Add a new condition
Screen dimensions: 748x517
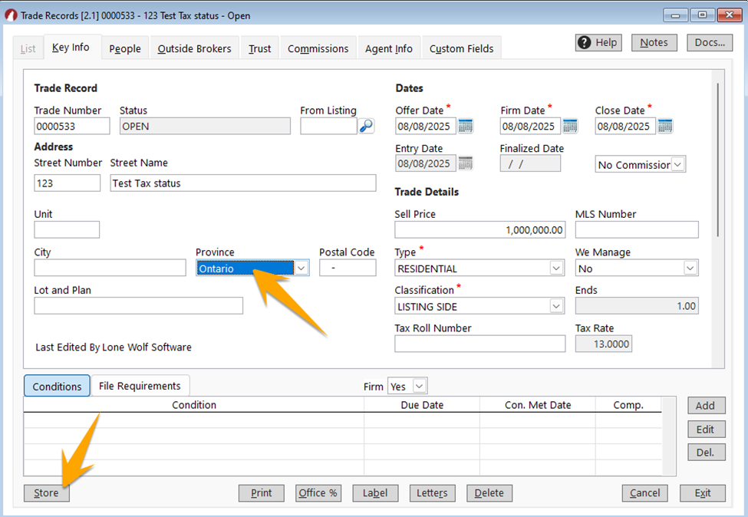[x=705, y=405]
